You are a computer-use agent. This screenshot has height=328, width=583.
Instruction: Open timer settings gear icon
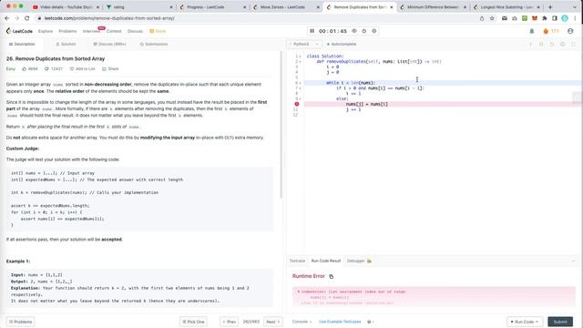tap(374, 31)
